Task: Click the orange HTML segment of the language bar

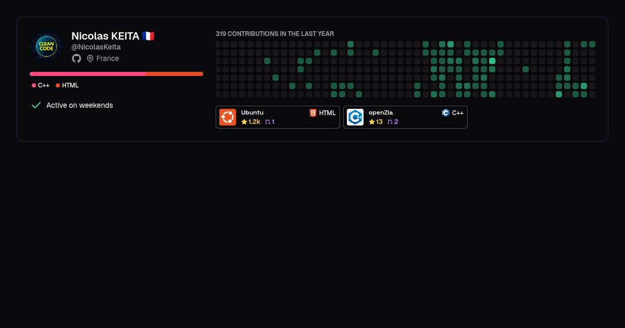Action: tap(174, 74)
